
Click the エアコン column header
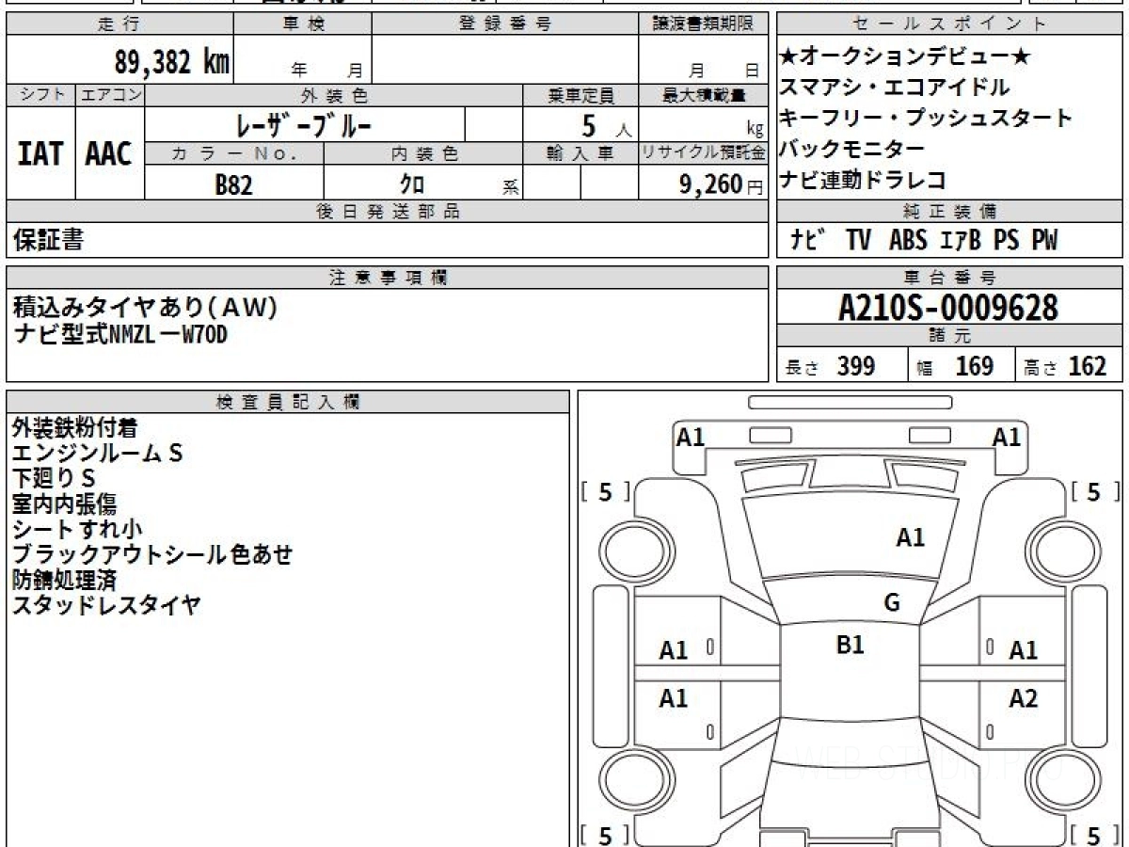110,95
